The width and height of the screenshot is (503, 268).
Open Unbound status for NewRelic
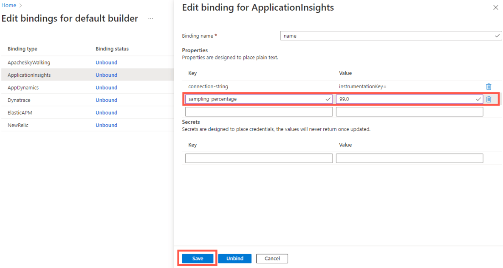106,125
